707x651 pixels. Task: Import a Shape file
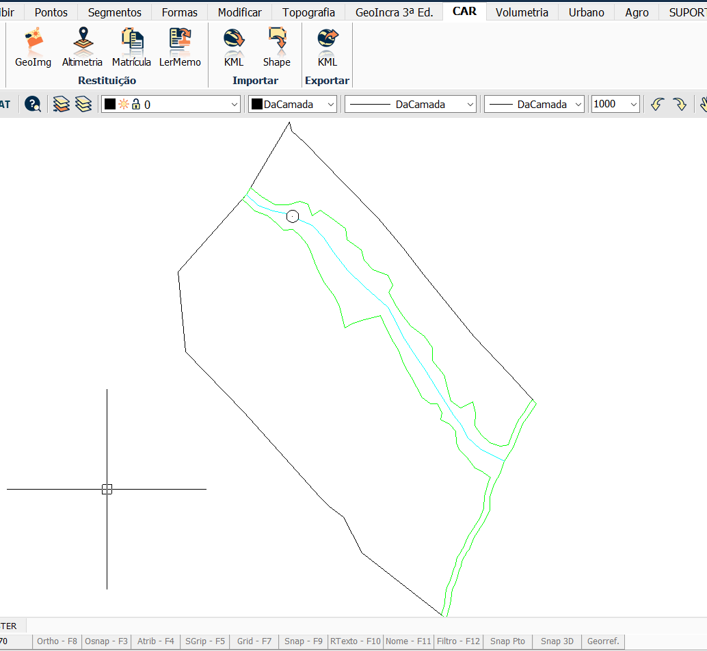(x=277, y=47)
